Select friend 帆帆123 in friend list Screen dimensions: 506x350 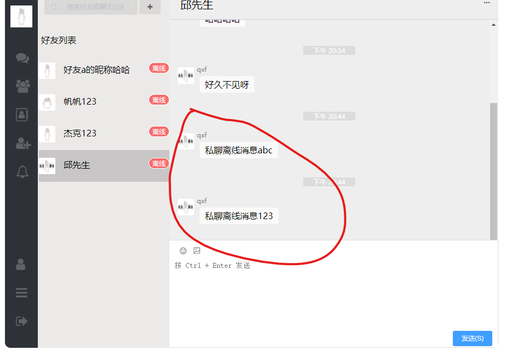[x=104, y=102]
